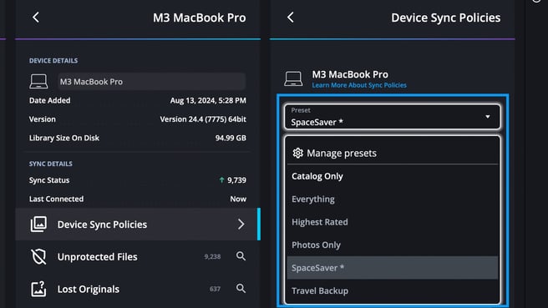Click the 9,238 unprotected files count
Viewport: 548px width, 308px height.
tap(212, 257)
